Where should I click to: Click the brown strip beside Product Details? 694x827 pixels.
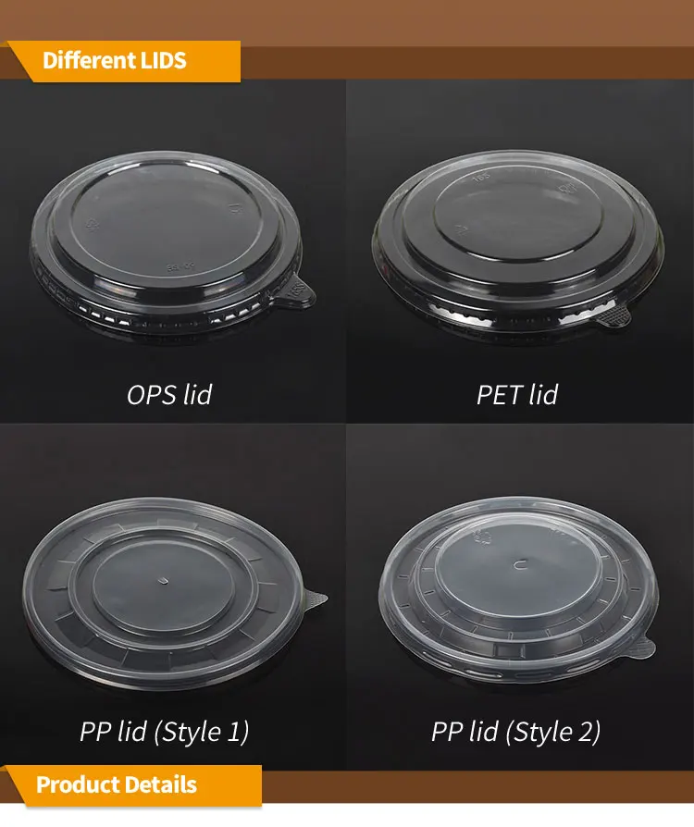477,787
